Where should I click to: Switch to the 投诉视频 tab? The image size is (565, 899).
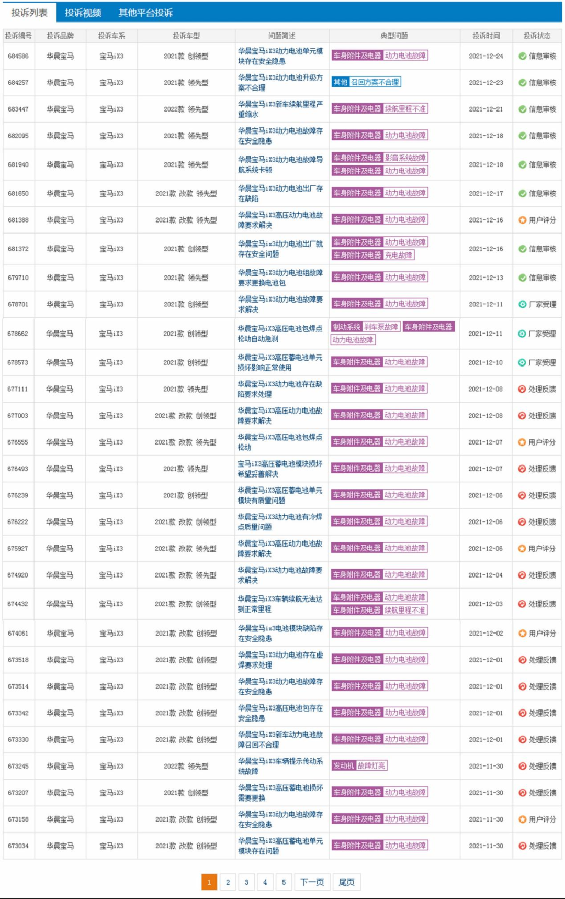(83, 13)
